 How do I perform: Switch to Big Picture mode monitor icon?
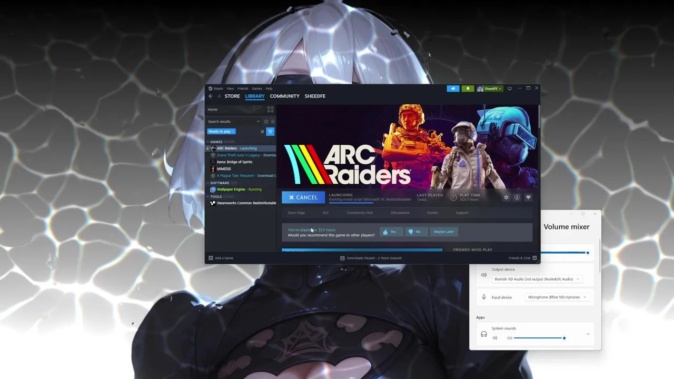[x=510, y=88]
